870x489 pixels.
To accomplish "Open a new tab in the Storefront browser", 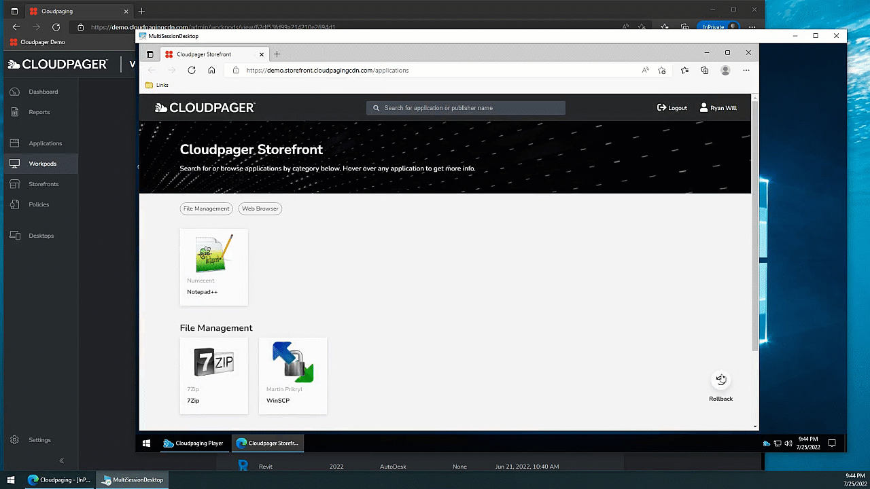I will coord(277,54).
